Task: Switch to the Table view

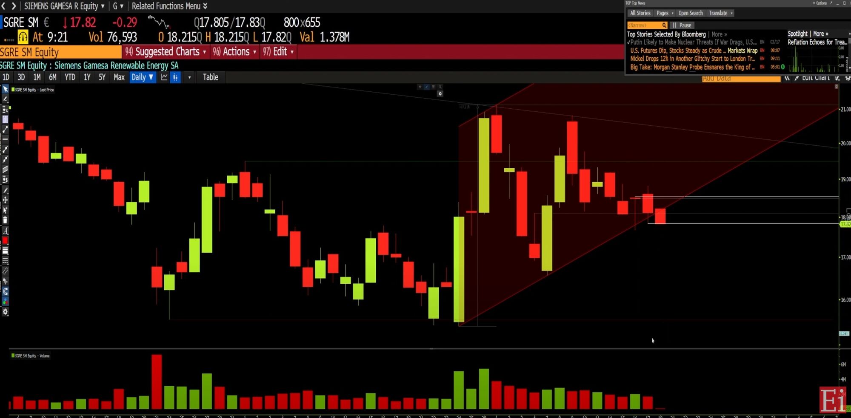Action: point(211,77)
